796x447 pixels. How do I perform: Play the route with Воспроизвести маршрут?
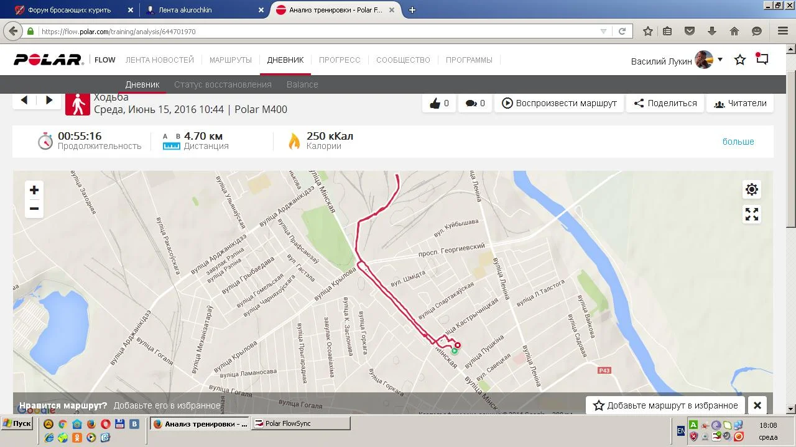[559, 103]
